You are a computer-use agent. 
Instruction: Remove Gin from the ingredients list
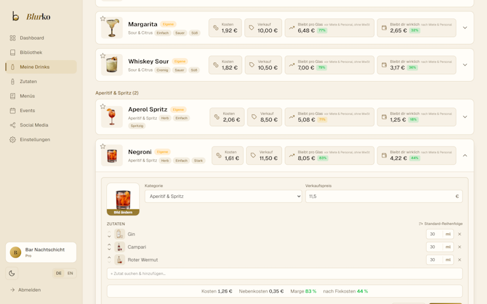point(460,234)
